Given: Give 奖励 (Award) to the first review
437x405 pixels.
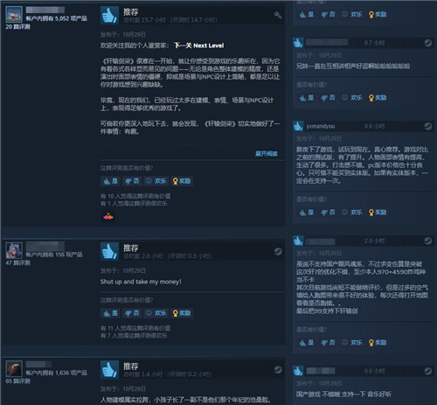Looking at the screenshot, I should [182, 181].
